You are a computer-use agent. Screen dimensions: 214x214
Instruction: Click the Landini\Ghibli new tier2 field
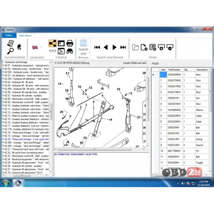point(135,63)
